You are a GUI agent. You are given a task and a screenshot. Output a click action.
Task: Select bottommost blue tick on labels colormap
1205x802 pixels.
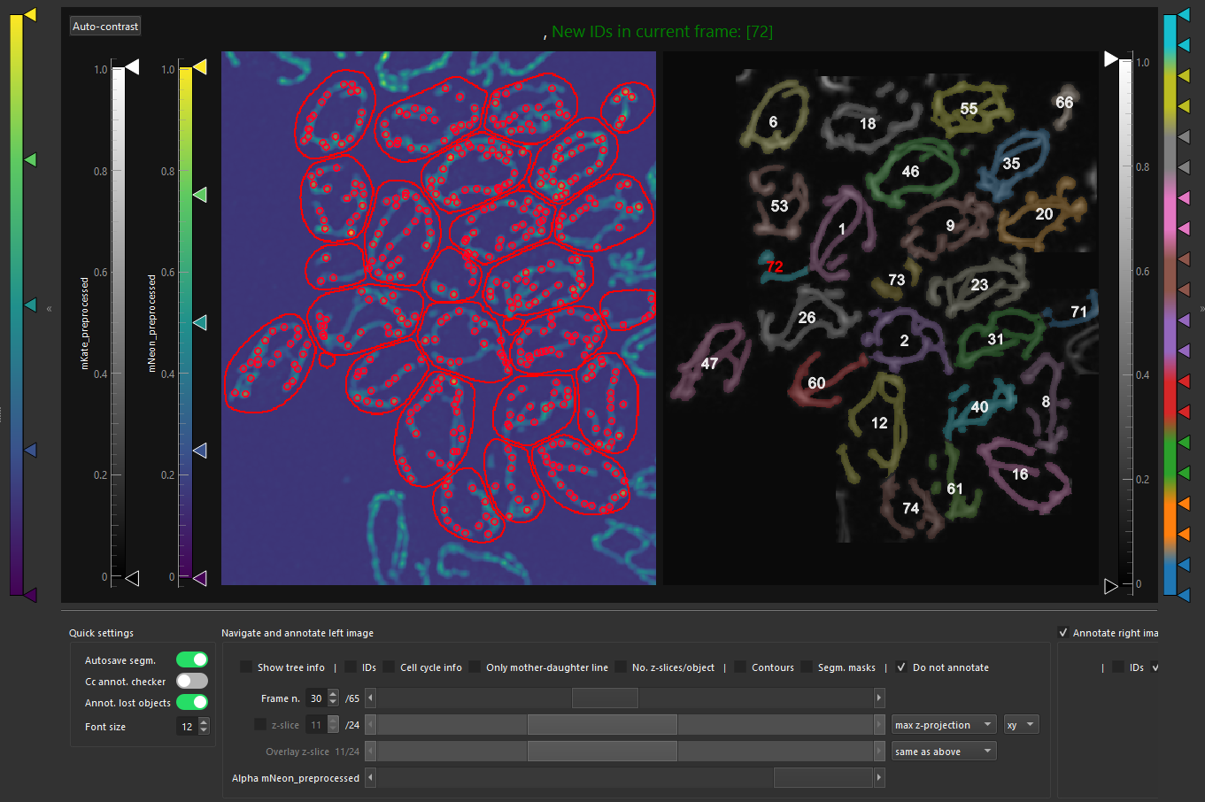click(x=1184, y=595)
